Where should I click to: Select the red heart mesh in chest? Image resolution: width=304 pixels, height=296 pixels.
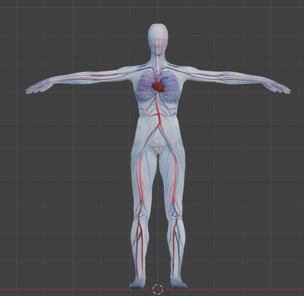point(158,86)
